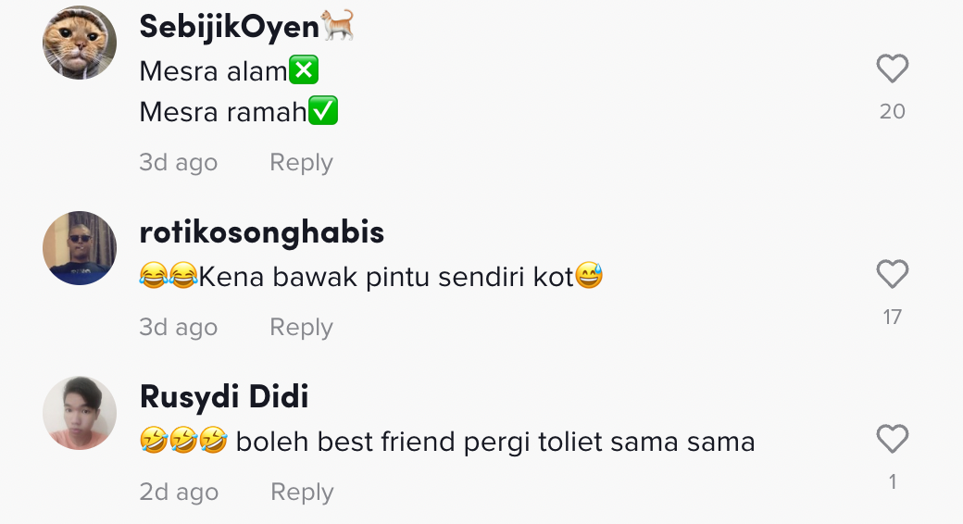The height and width of the screenshot is (524, 963).
Task: Click the 17 likes count
Action: (x=892, y=318)
